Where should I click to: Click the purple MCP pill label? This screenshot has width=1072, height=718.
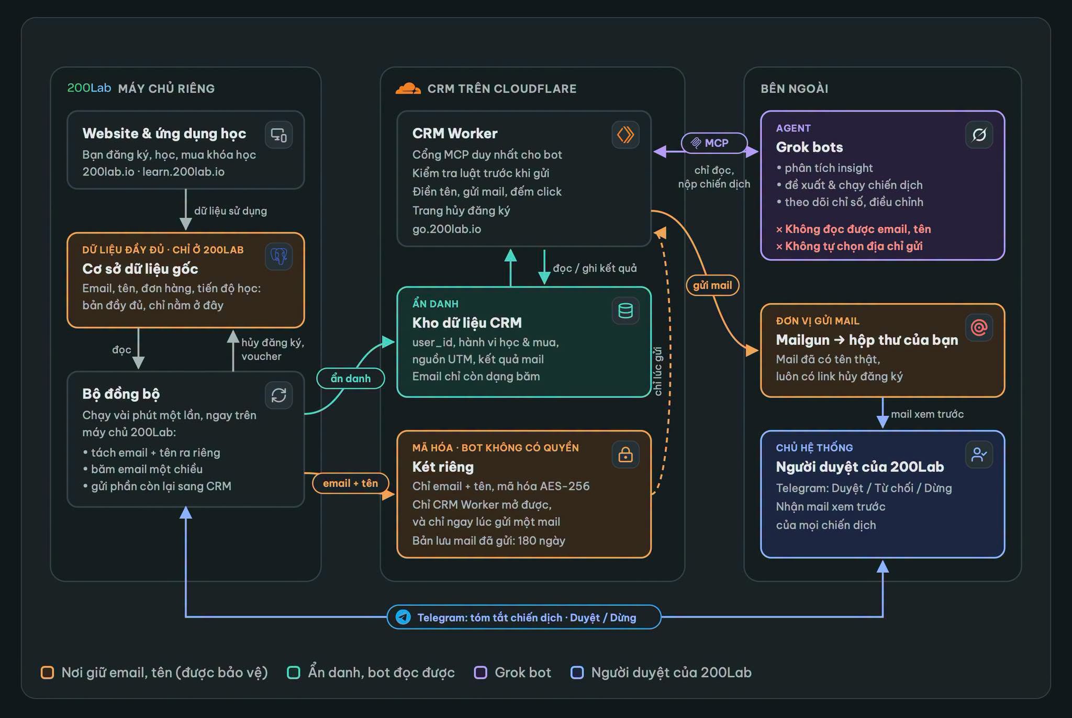pos(714,143)
